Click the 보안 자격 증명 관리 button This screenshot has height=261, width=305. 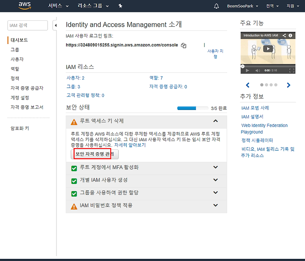[x=94, y=154]
